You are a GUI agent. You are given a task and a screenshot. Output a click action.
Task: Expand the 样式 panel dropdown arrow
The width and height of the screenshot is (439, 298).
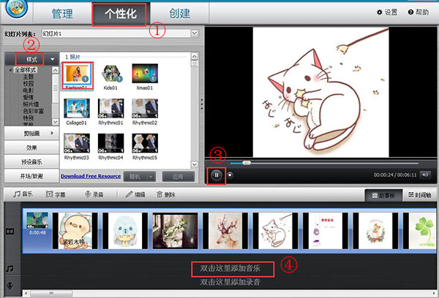(53, 59)
